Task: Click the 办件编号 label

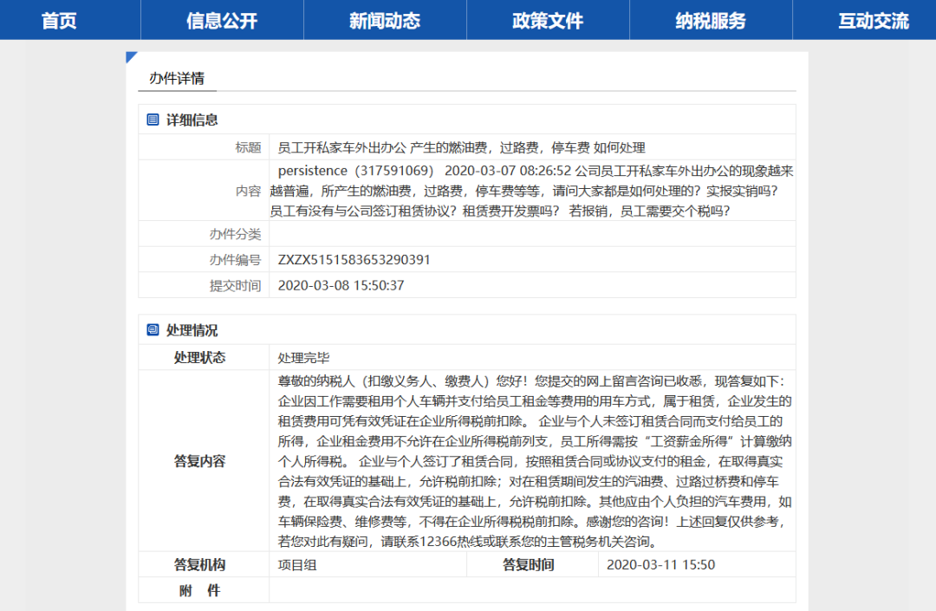Action: tap(235, 259)
